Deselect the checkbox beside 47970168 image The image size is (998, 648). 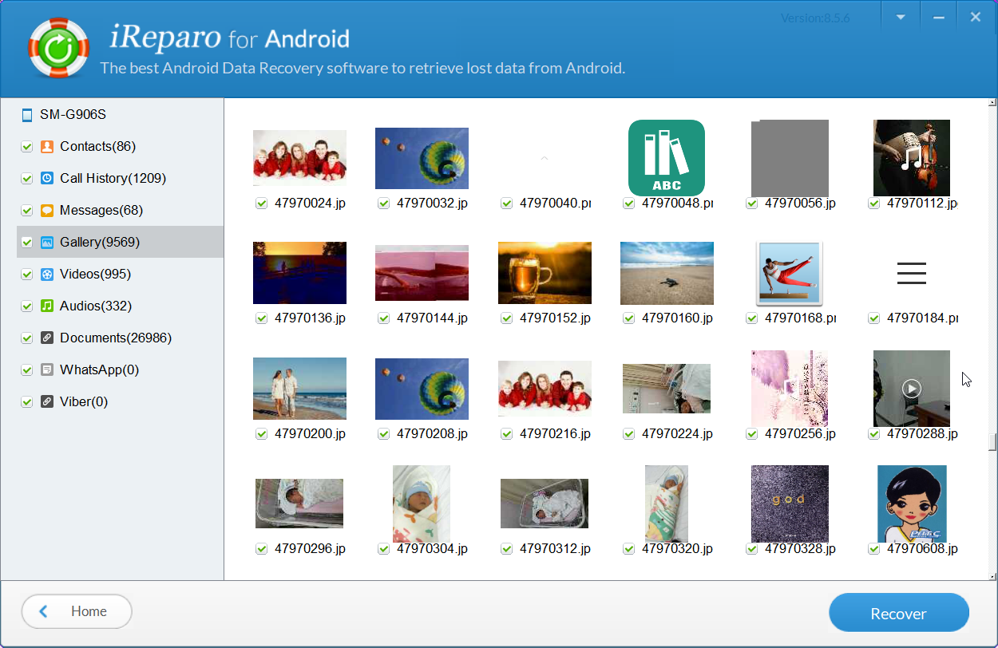coord(751,318)
